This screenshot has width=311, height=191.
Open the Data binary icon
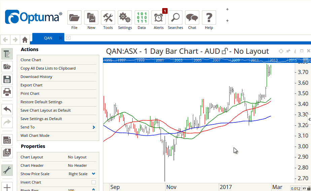click(142, 17)
